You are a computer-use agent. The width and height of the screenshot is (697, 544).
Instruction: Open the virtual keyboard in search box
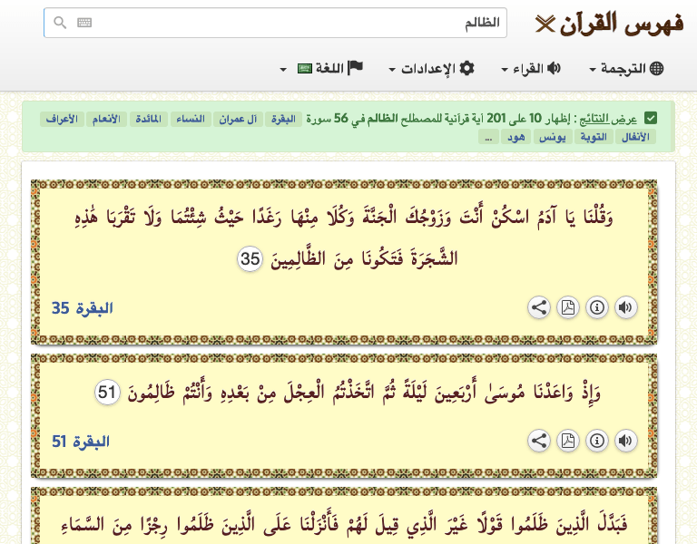[84, 24]
